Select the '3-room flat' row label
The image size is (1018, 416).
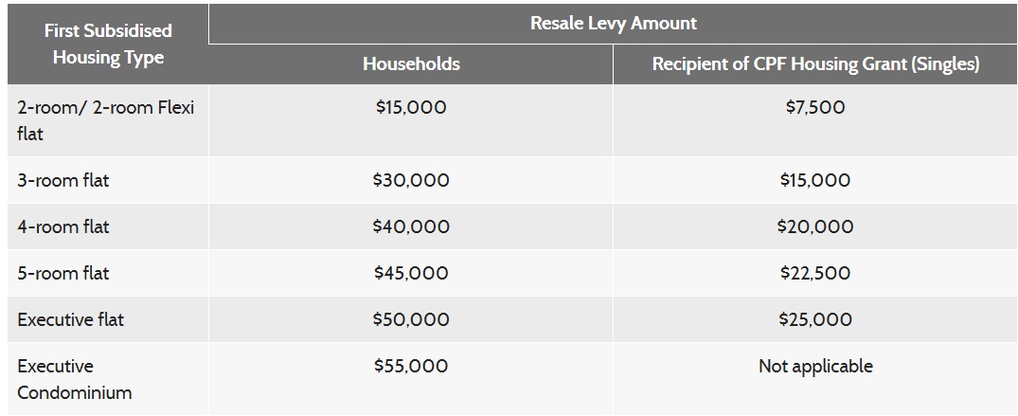tap(63, 180)
